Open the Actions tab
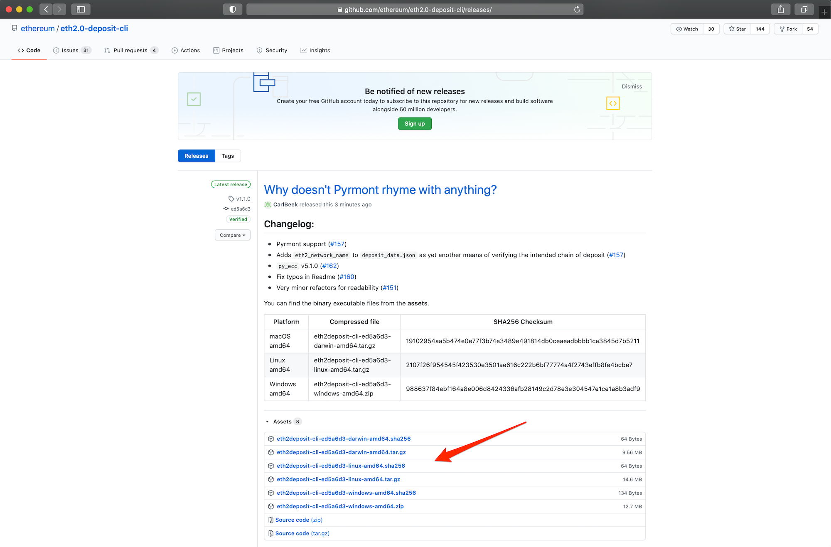 pyautogui.click(x=186, y=50)
